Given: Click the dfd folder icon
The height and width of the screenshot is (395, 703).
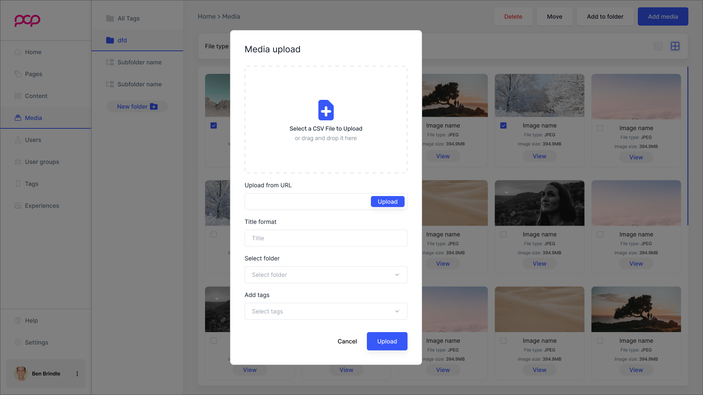Looking at the screenshot, I should coord(110,40).
